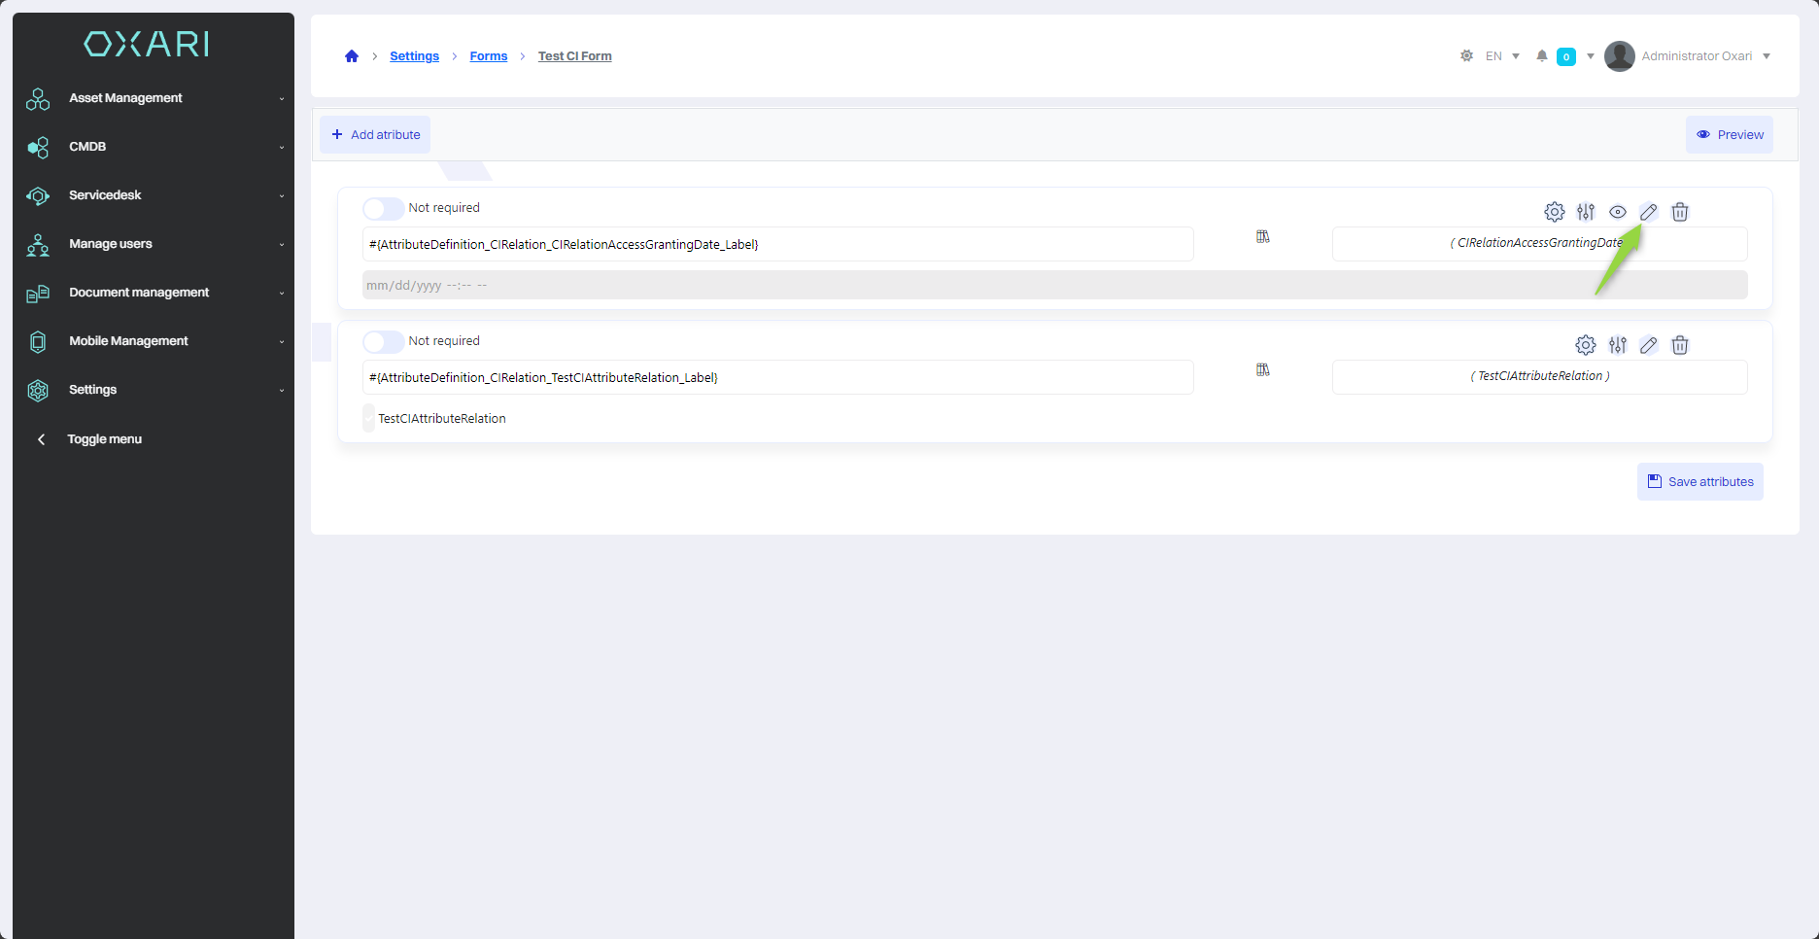
Task: Click the gear icon on first attribute row
Action: point(1554,212)
